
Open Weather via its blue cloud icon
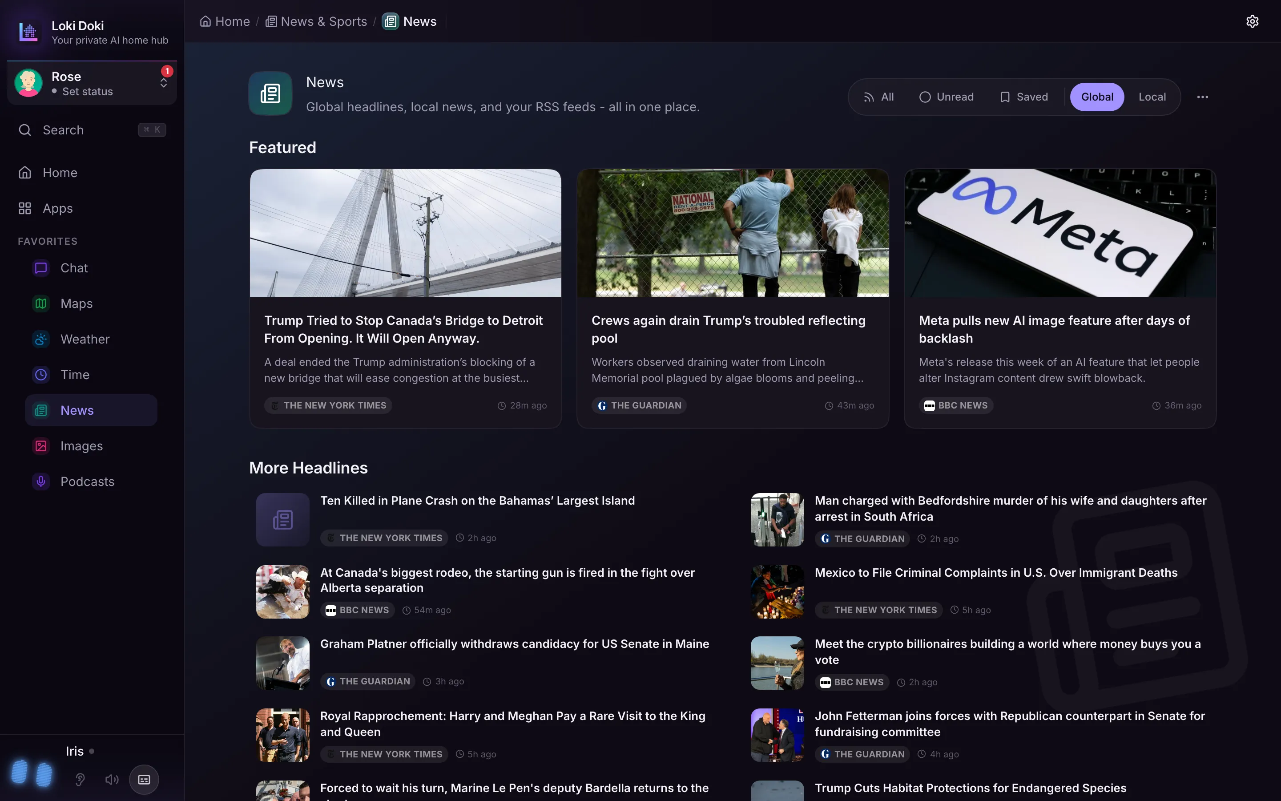point(41,339)
